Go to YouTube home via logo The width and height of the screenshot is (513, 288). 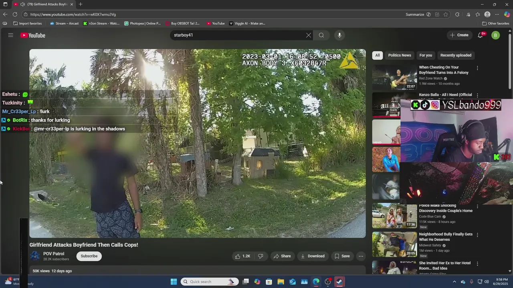[x=33, y=35]
